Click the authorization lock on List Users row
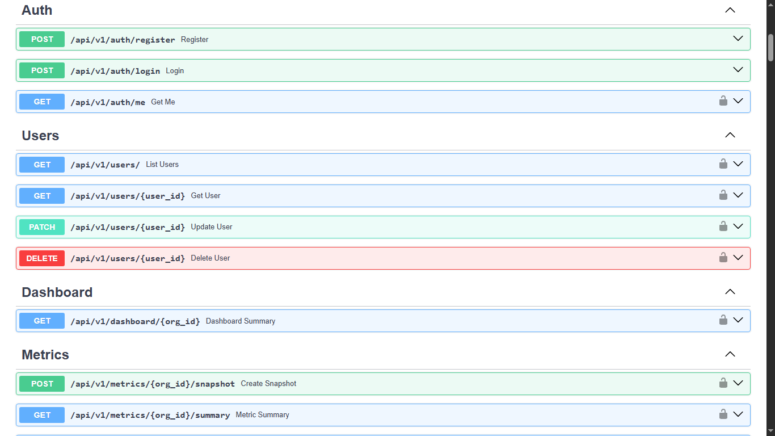Viewport: 775px width, 436px height. click(723, 164)
